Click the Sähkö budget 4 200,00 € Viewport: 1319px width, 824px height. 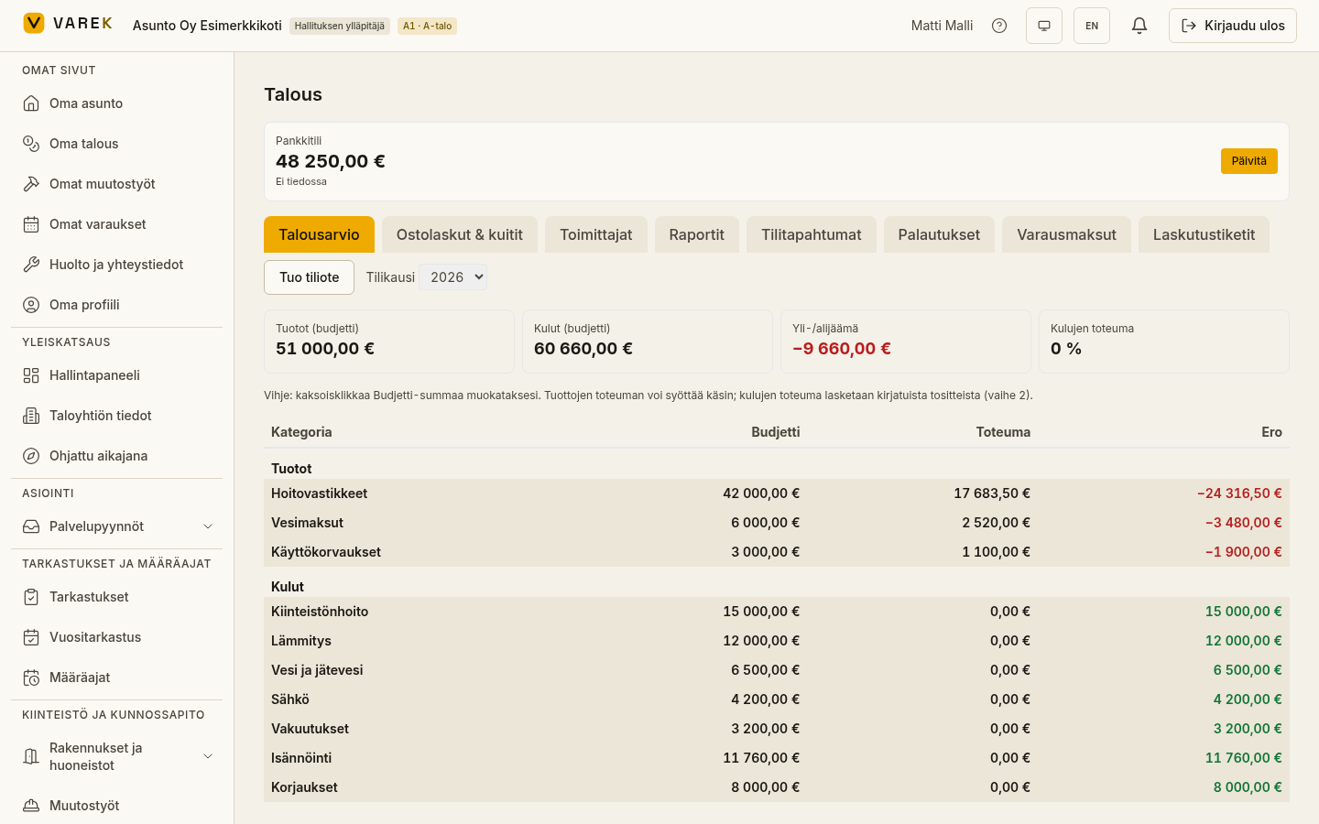tap(765, 699)
